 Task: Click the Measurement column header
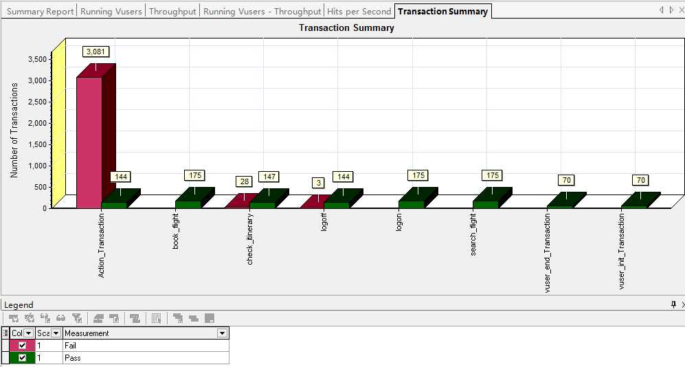pyautogui.click(x=146, y=333)
